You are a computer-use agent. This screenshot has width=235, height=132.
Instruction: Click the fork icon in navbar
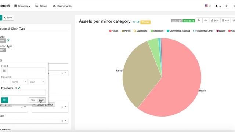(x=227, y=6)
